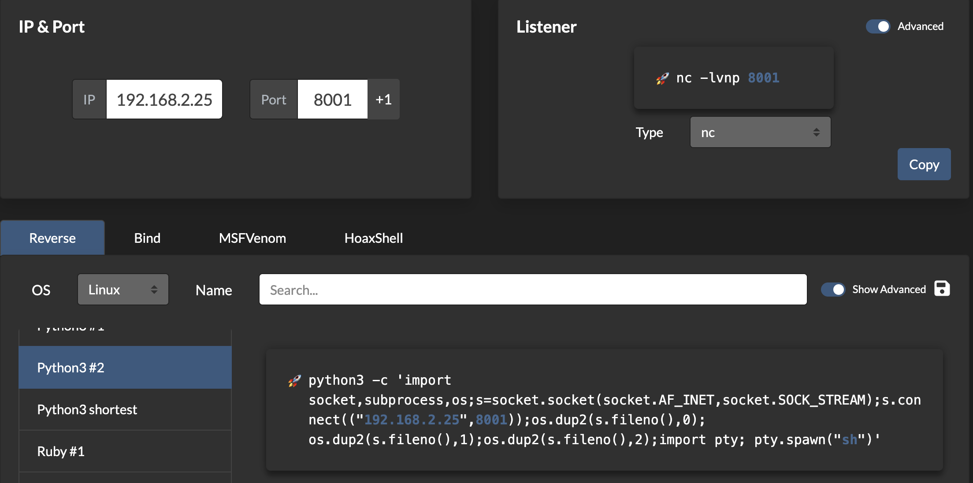This screenshot has width=973, height=483.
Task: Click the highlighted Python3 #2 payload entry
Action: click(125, 367)
